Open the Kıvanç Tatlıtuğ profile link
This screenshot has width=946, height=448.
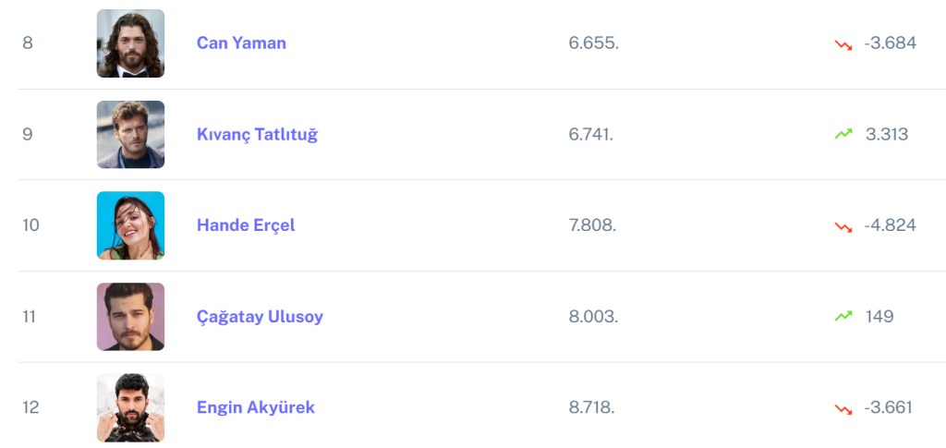pos(257,134)
